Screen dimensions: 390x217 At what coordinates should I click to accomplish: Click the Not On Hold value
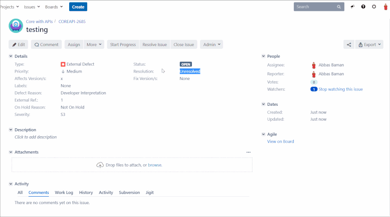pos(72,107)
